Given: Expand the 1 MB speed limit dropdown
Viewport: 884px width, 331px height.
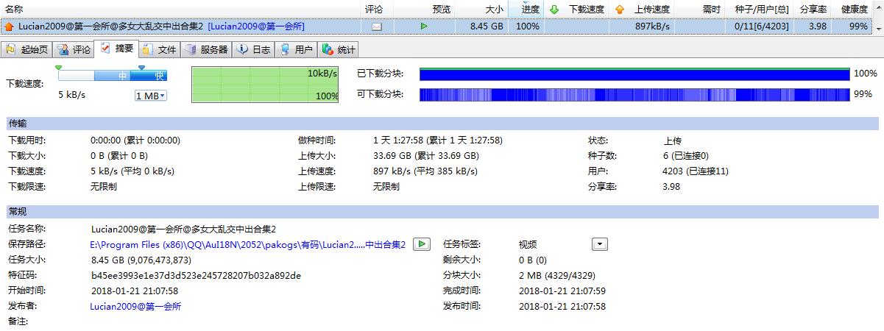Looking at the screenshot, I should (x=151, y=96).
